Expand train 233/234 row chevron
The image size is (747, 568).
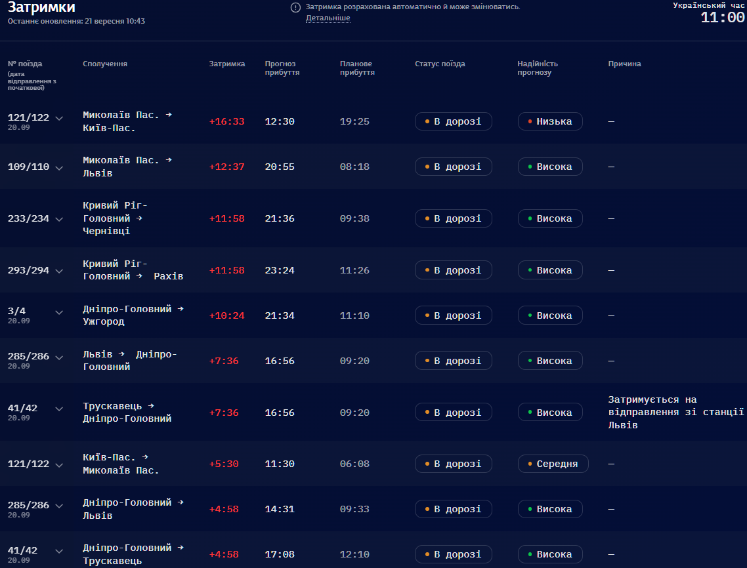tap(59, 219)
